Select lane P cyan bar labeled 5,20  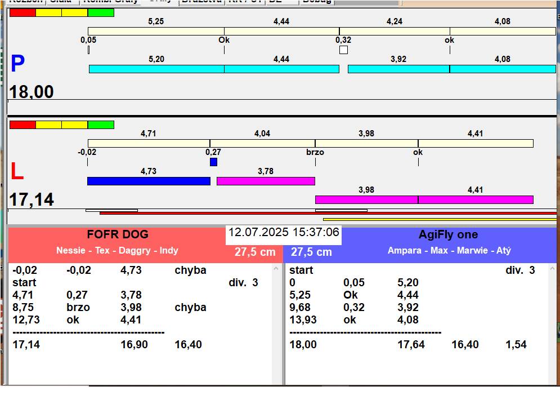(156, 69)
